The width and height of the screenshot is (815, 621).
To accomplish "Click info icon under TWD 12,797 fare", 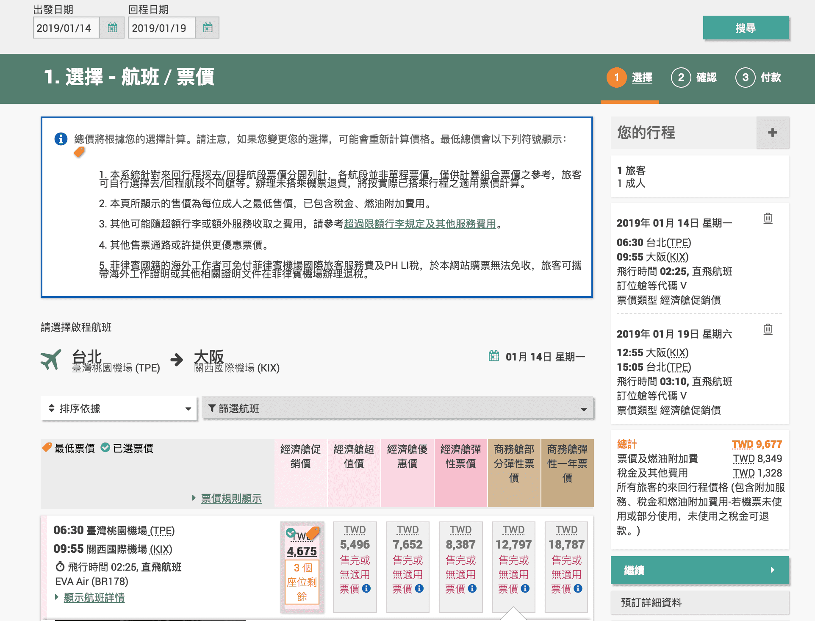I will click(525, 588).
